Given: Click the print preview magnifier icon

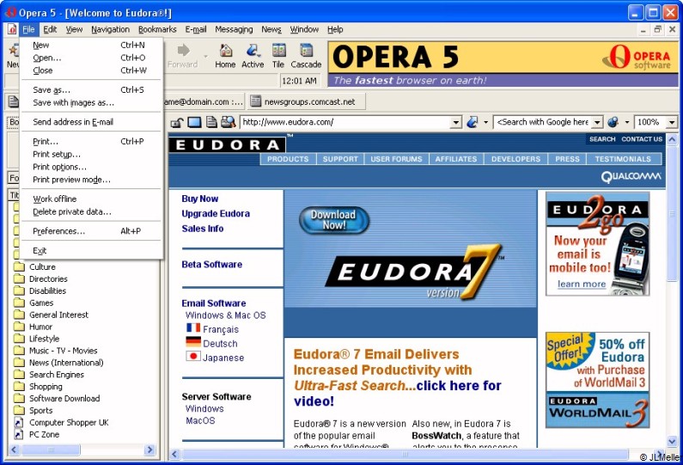Looking at the screenshot, I should tap(229, 122).
